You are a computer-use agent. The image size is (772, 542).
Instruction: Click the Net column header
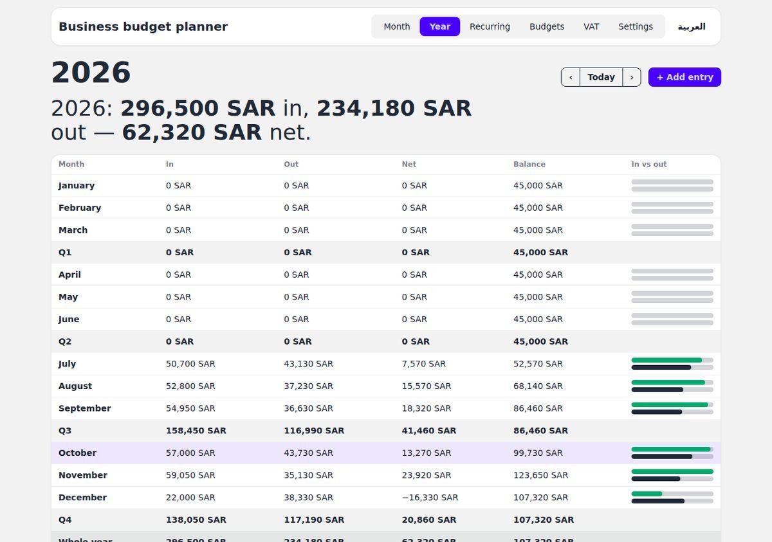point(409,165)
